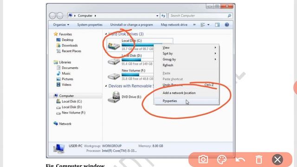This screenshot has height=167, width=297.
Task: Click the DVD Drive (E:) icon
Action: pos(114,97)
